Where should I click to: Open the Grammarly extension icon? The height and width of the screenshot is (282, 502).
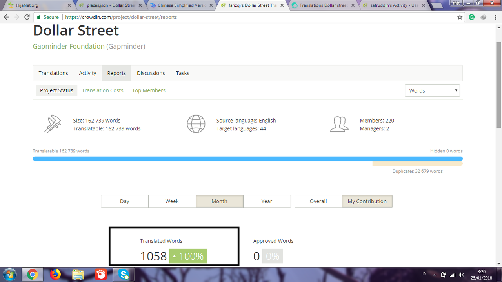[472, 17]
